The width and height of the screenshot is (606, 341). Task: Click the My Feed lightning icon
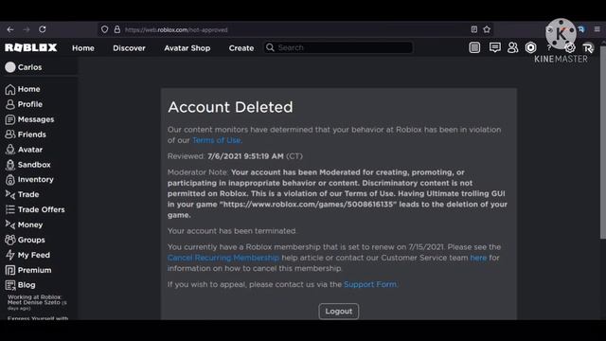point(10,255)
